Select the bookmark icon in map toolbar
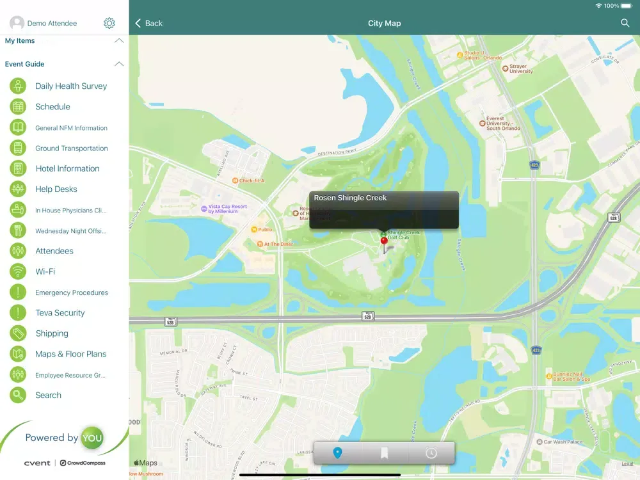This screenshot has height=480, width=640. 384,452
